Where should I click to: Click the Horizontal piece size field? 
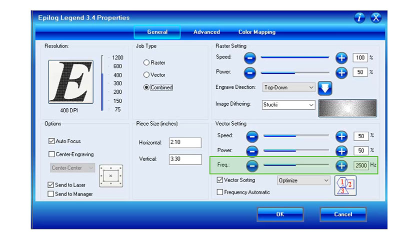point(185,143)
